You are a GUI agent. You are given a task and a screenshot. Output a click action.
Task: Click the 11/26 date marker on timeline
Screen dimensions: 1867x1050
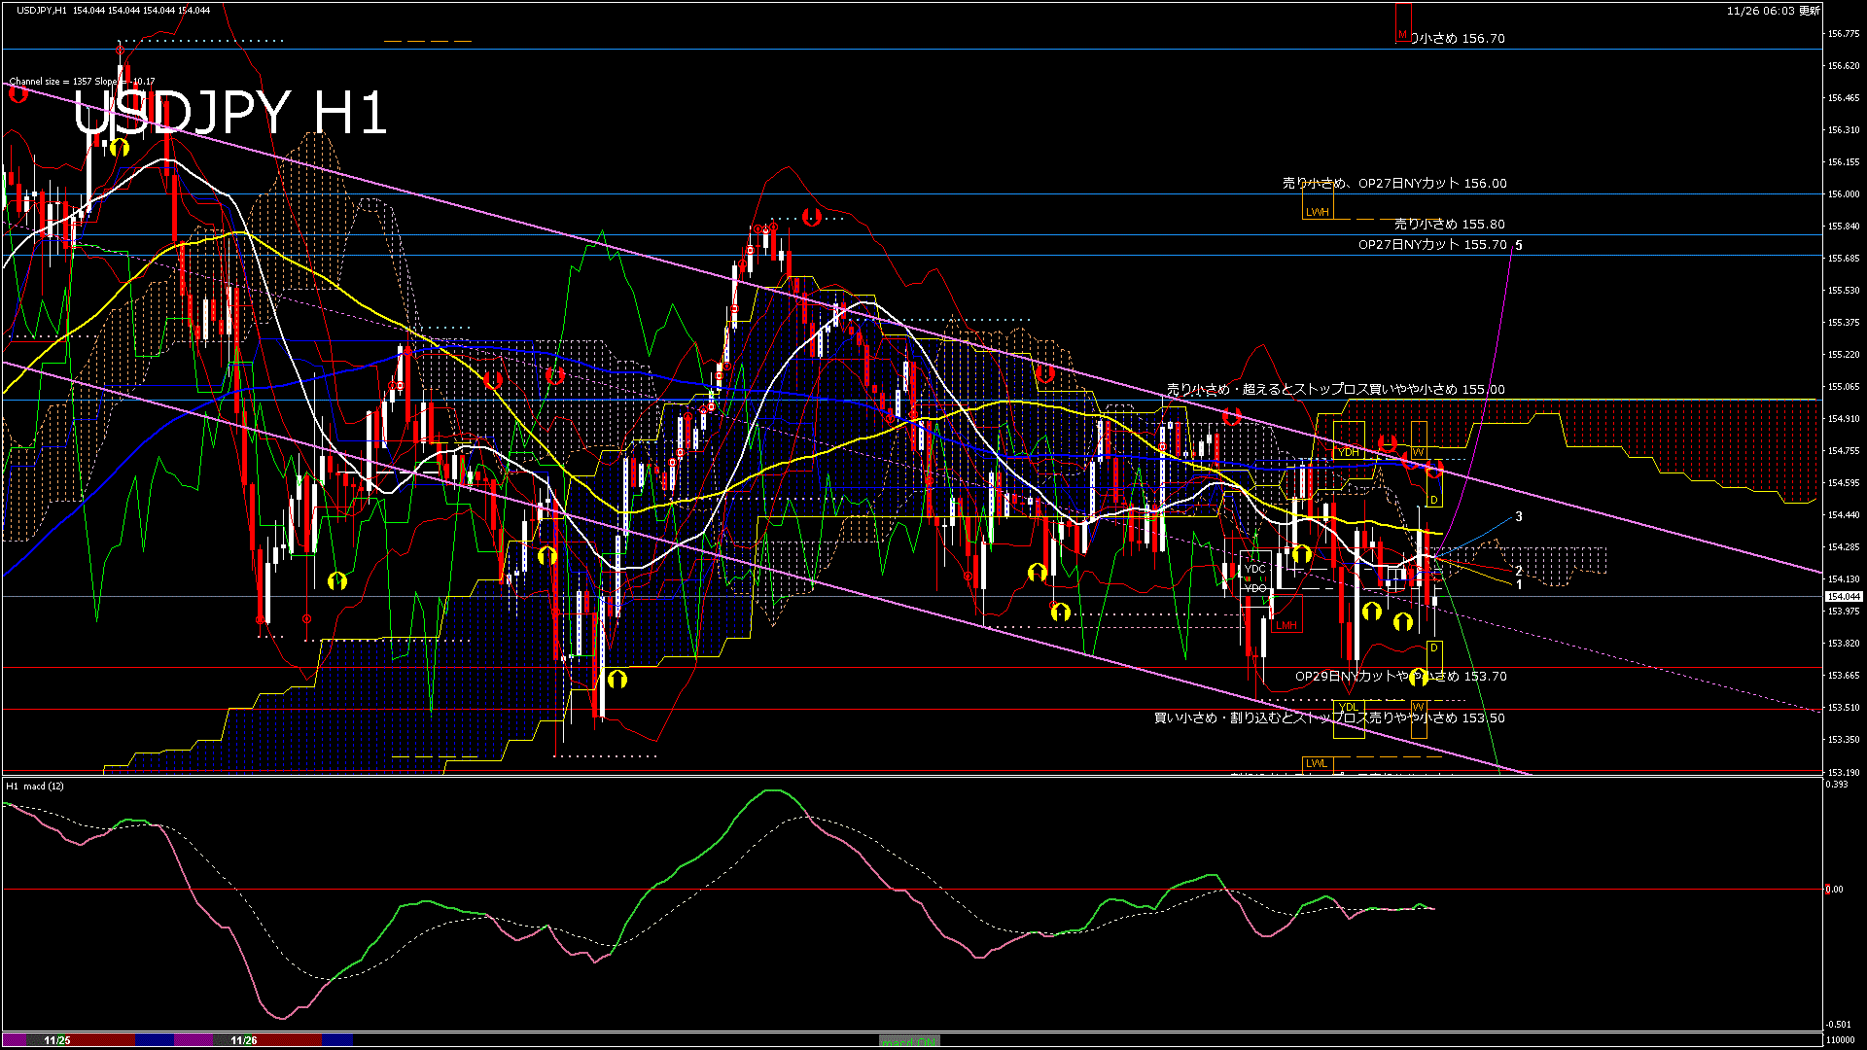(243, 1040)
